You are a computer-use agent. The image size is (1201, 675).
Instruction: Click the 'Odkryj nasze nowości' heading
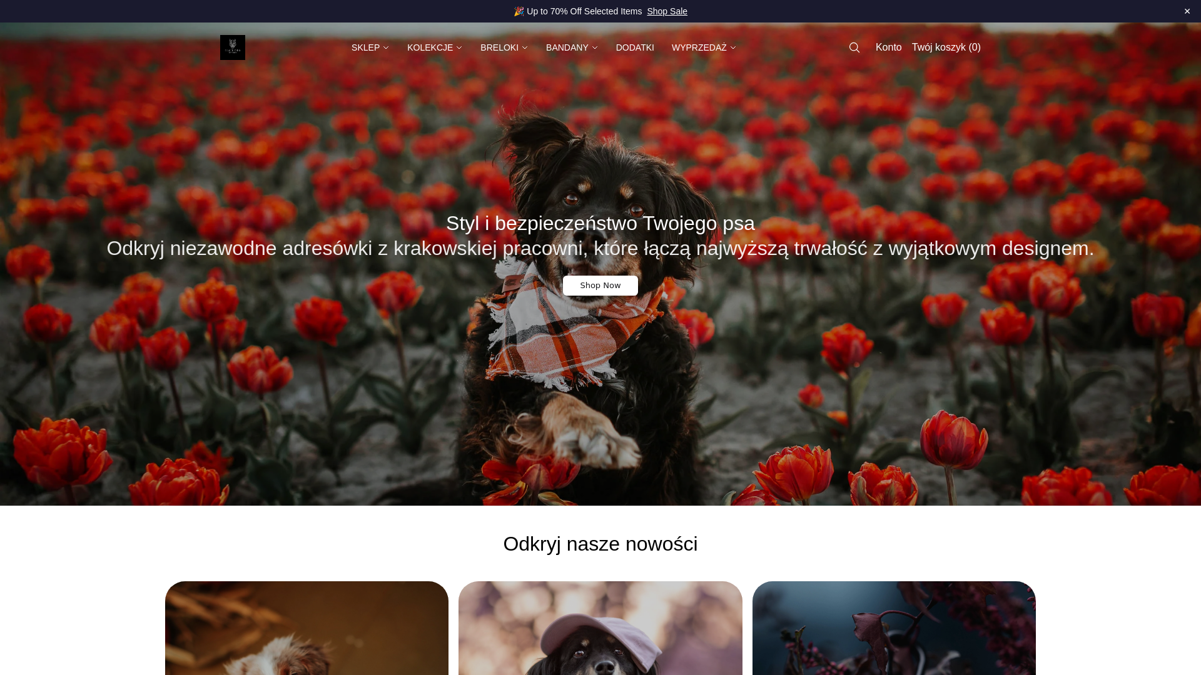(600, 544)
